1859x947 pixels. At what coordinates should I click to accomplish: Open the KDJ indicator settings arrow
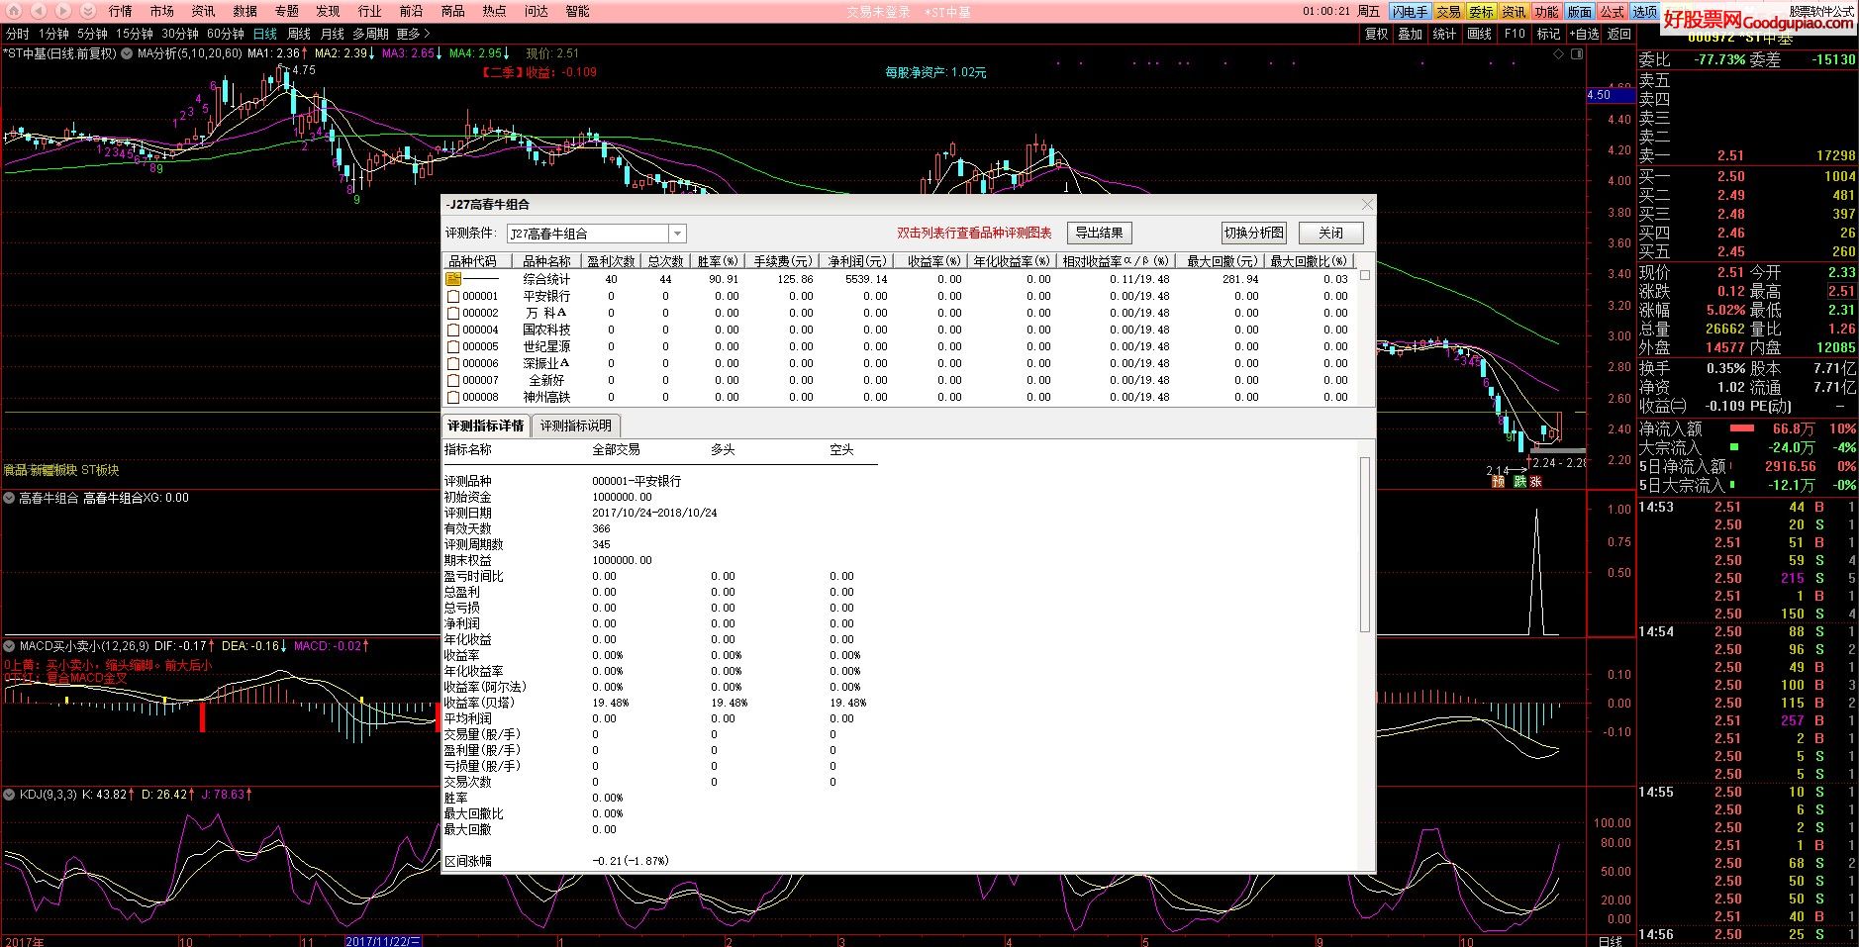click(x=9, y=794)
